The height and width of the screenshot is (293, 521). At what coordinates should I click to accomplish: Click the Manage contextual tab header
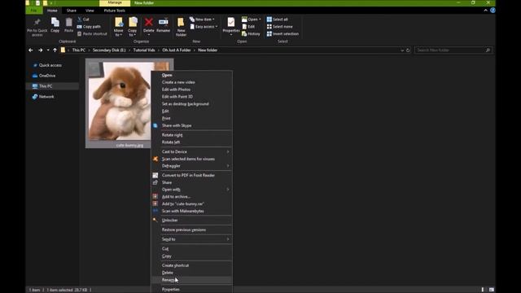[x=115, y=2]
